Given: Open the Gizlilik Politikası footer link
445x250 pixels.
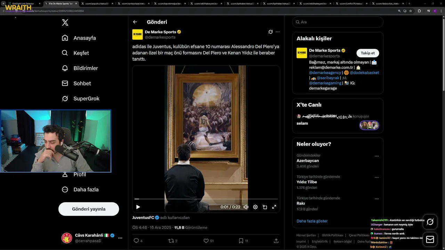Looking at the screenshot, I should [x=332, y=235].
